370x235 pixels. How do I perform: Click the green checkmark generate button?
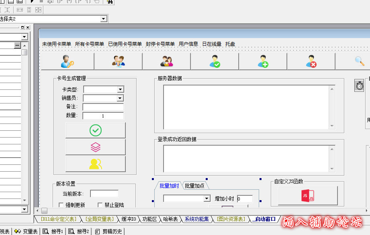pos(96,130)
